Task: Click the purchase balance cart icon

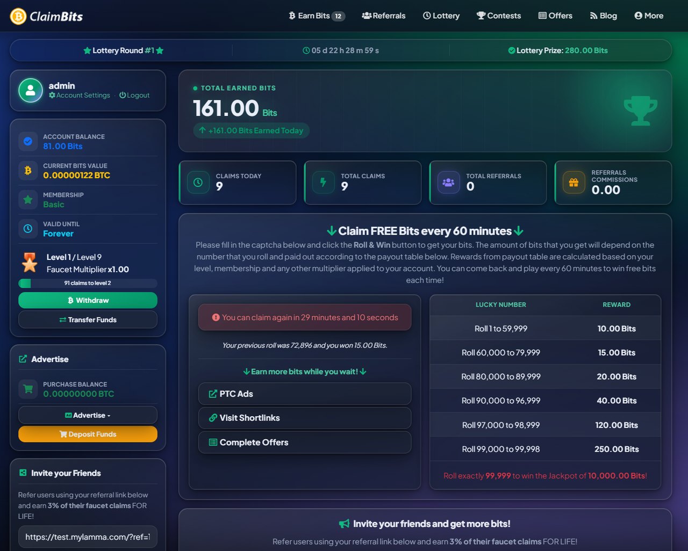Action: (28, 389)
